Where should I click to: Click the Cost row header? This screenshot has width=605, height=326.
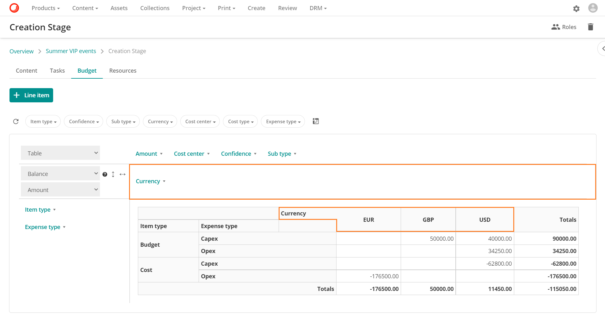pos(168,270)
